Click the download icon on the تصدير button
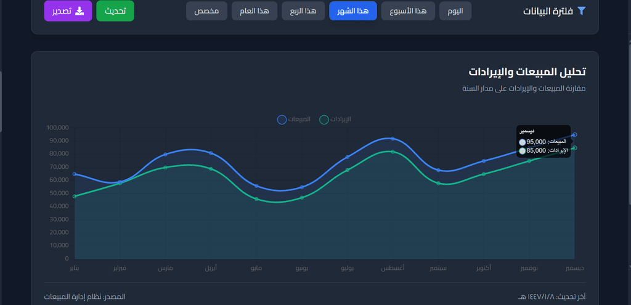 (79, 11)
